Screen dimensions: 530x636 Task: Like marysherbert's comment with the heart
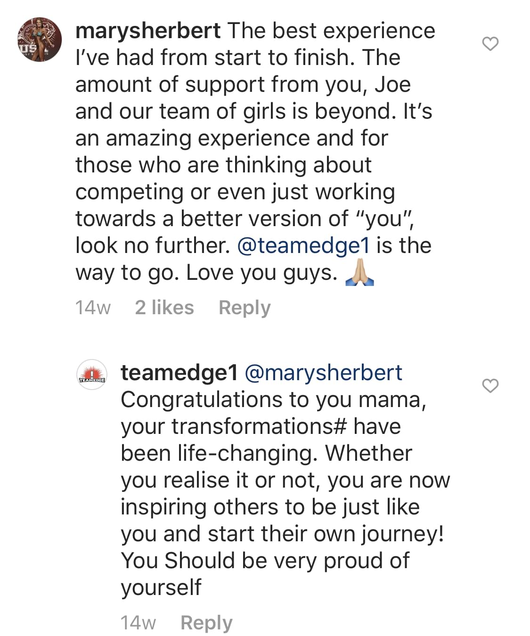click(490, 44)
